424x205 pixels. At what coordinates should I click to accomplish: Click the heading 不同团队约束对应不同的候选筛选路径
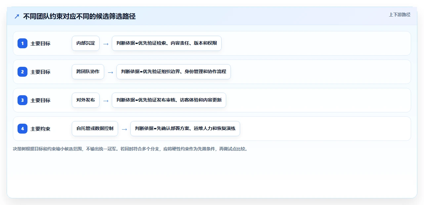(x=79, y=17)
